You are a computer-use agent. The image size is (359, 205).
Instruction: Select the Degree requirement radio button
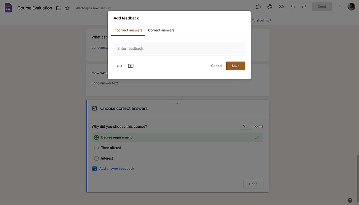click(96, 137)
